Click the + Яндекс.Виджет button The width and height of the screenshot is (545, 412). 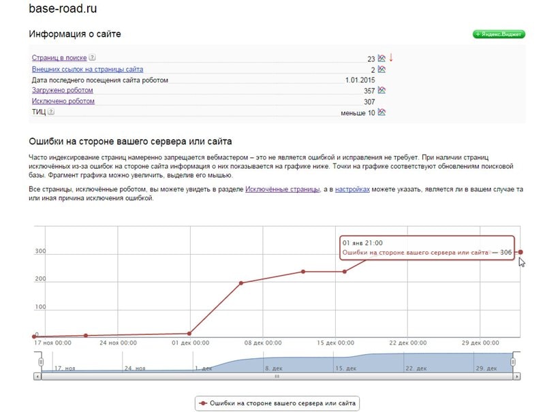point(499,34)
